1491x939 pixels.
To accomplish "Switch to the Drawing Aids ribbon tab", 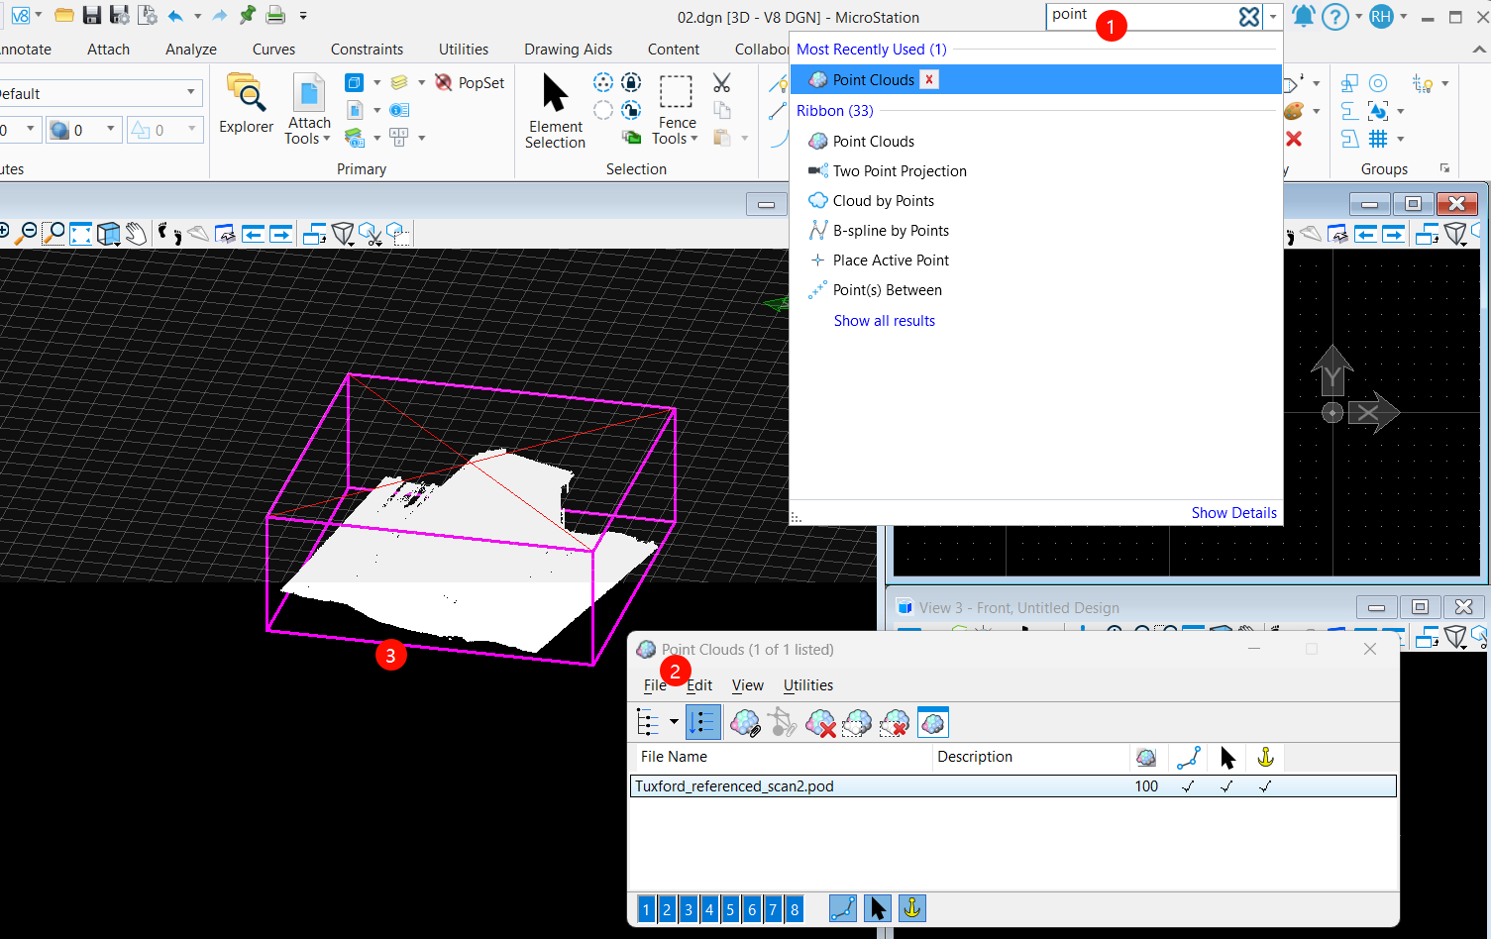I will pos(569,50).
